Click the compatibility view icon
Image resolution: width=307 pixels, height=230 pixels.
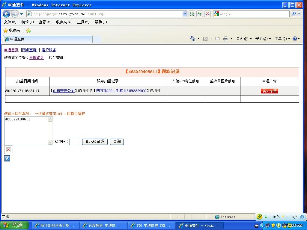coord(192,14)
